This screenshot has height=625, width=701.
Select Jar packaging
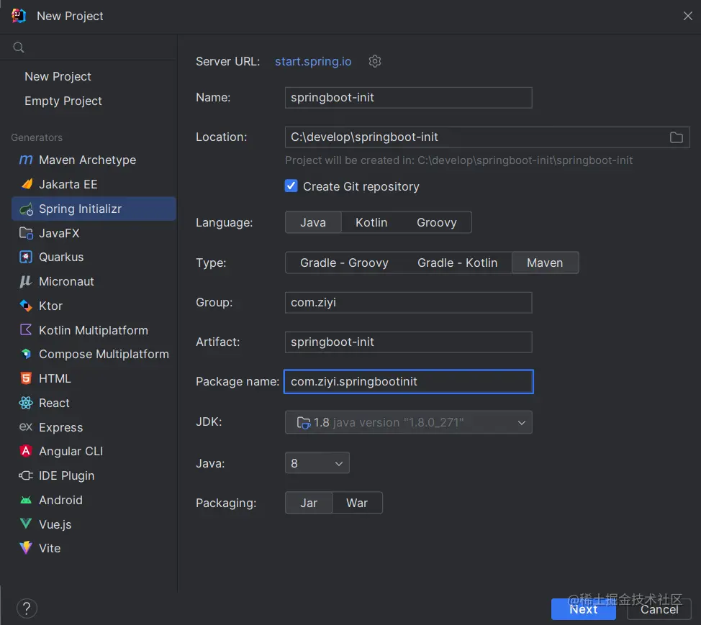click(x=309, y=503)
